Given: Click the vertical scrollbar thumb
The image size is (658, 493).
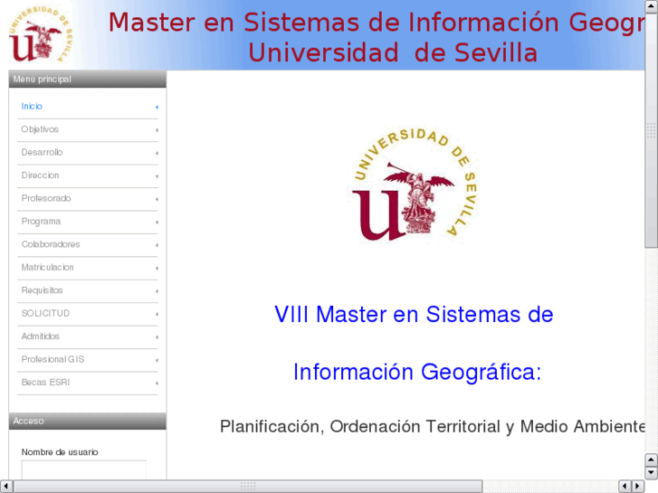Looking at the screenshot, I should 652,130.
